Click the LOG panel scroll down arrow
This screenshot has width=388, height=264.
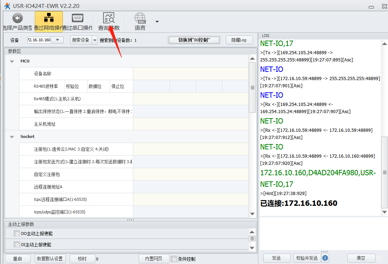384,212
